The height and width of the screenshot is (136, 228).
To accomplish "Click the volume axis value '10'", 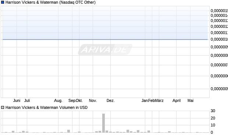I will click(x=213, y=125).
